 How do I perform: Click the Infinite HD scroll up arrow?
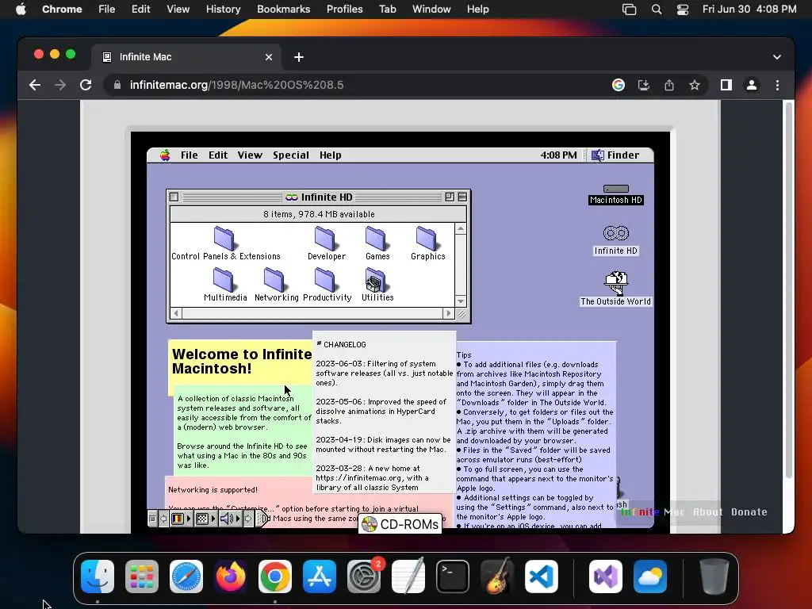click(x=461, y=228)
